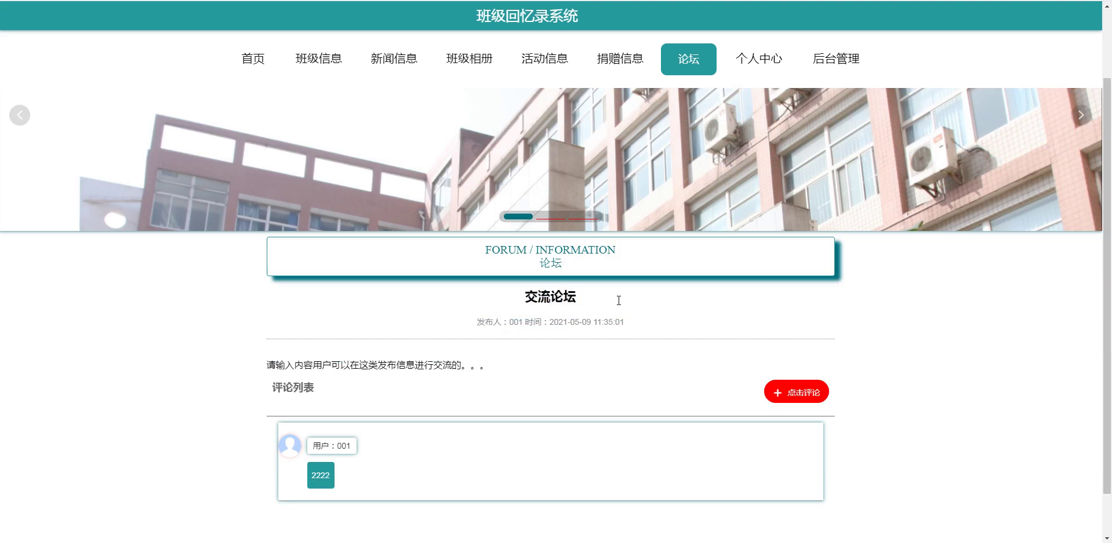Open the 新闻信息 navigation item
This screenshot has height=543, width=1112.
[x=394, y=58]
